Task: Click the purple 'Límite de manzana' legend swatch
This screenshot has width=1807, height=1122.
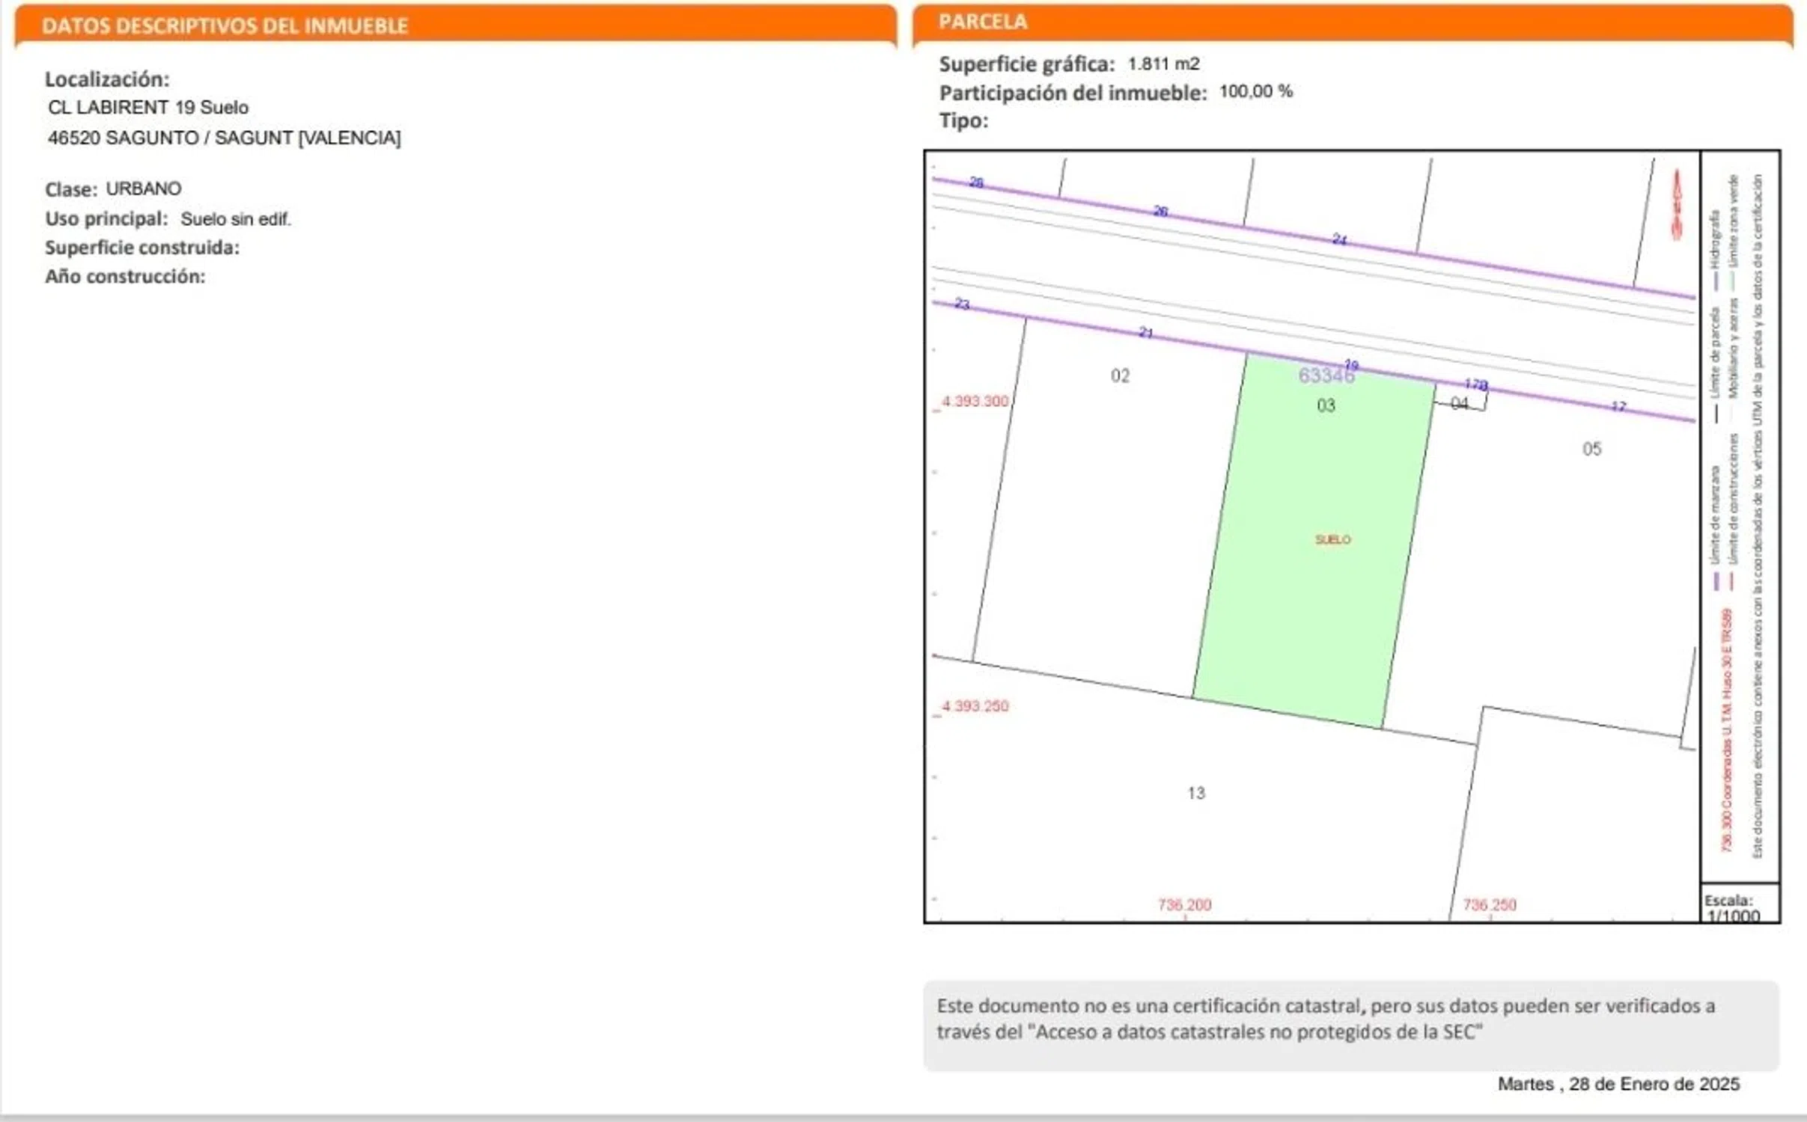Action: coord(1716,580)
